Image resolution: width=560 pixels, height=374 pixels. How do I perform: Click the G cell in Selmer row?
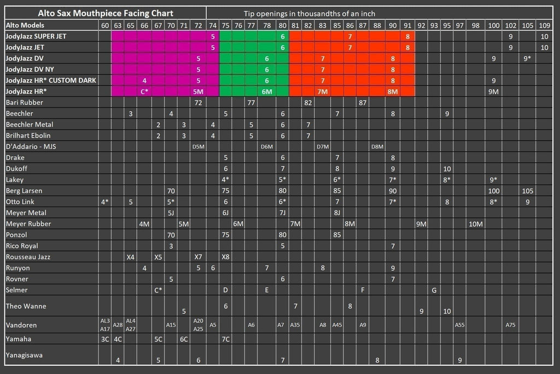pos(434,290)
